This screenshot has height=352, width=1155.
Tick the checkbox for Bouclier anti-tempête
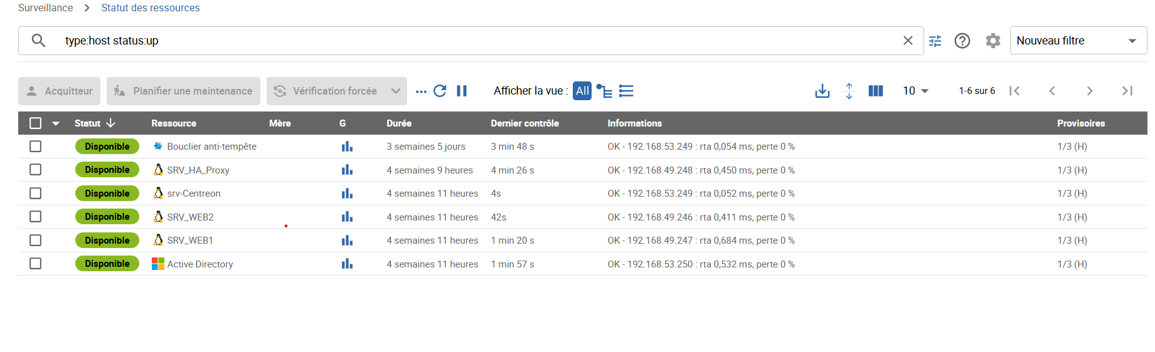point(36,147)
